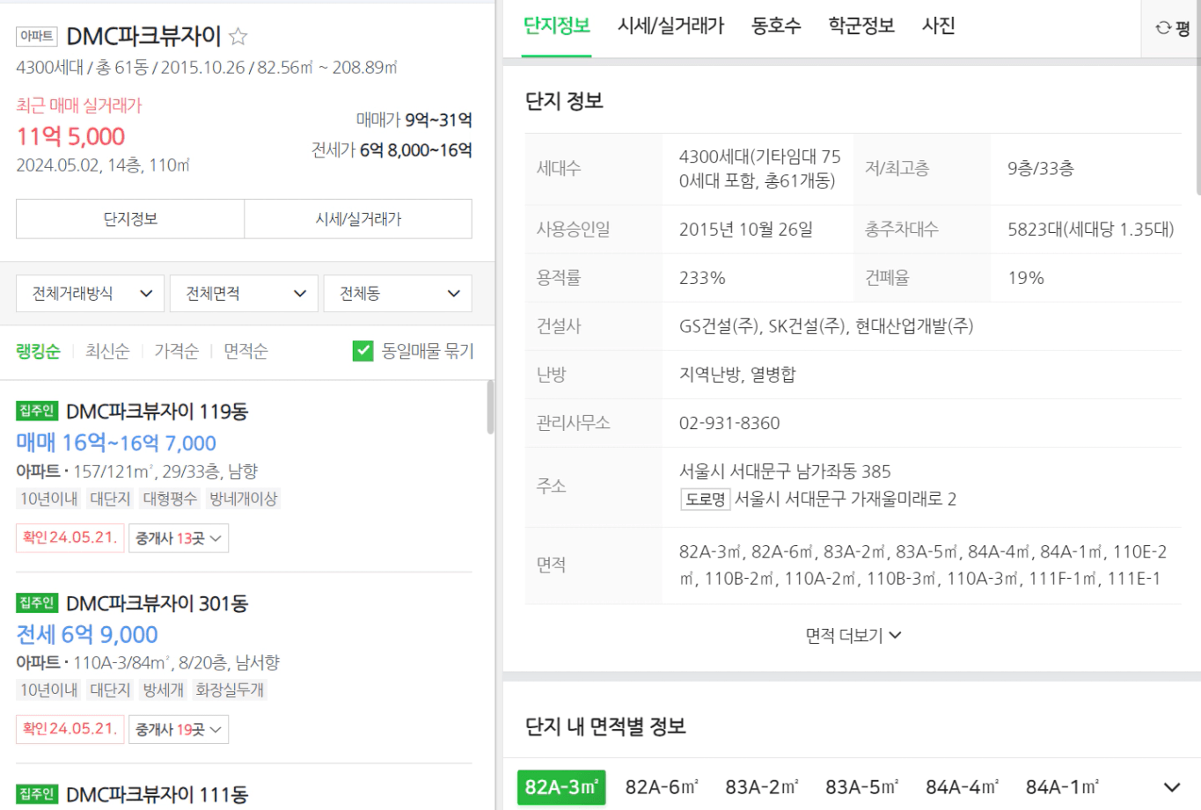The image size is (1201, 810).
Task: Click price 매매 16억~16억 7,000
Action: tap(116, 442)
